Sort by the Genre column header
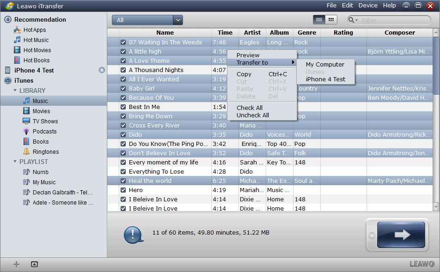 click(x=307, y=32)
